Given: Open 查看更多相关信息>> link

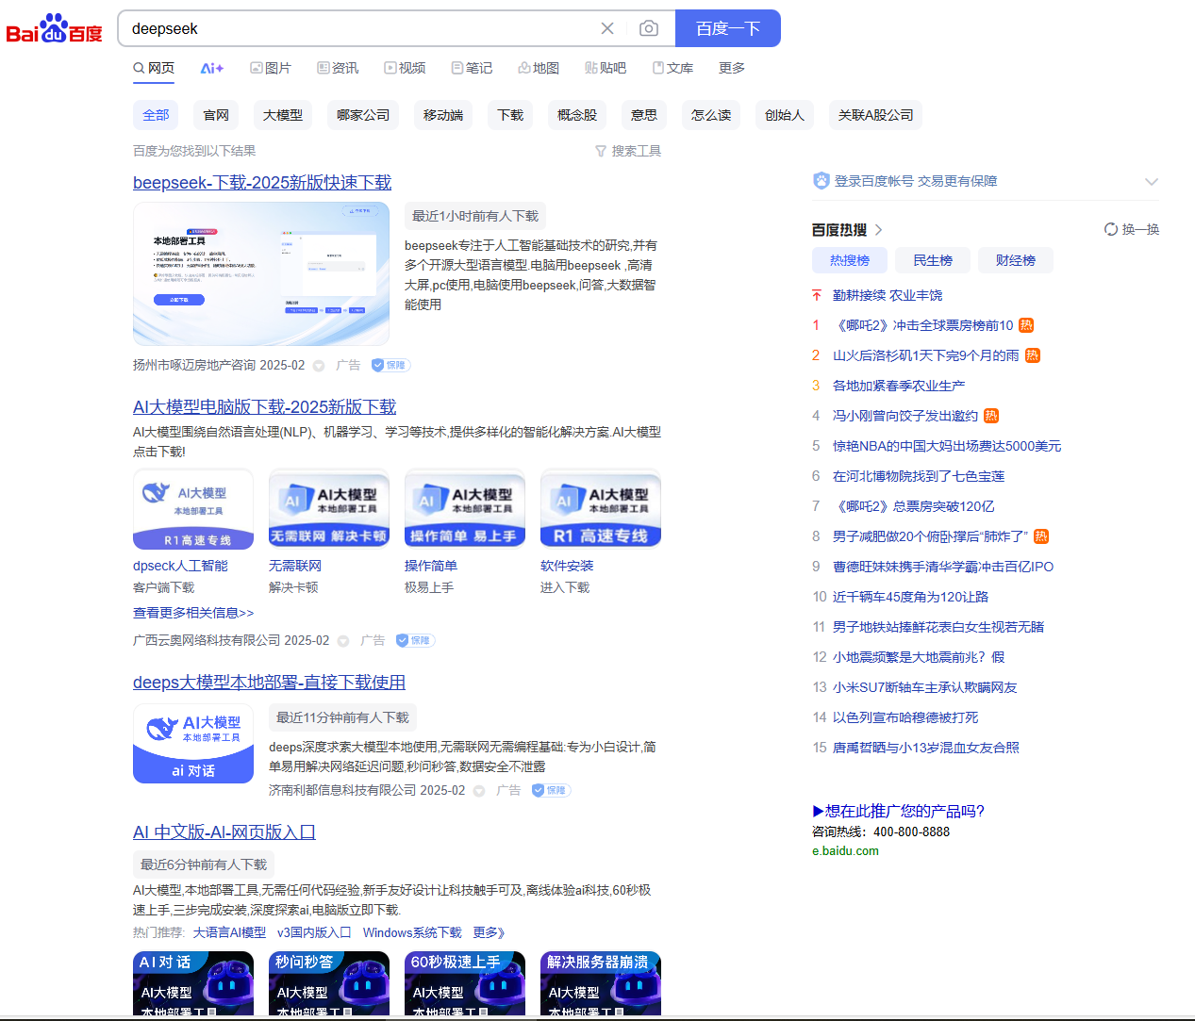Looking at the screenshot, I should tap(193, 613).
